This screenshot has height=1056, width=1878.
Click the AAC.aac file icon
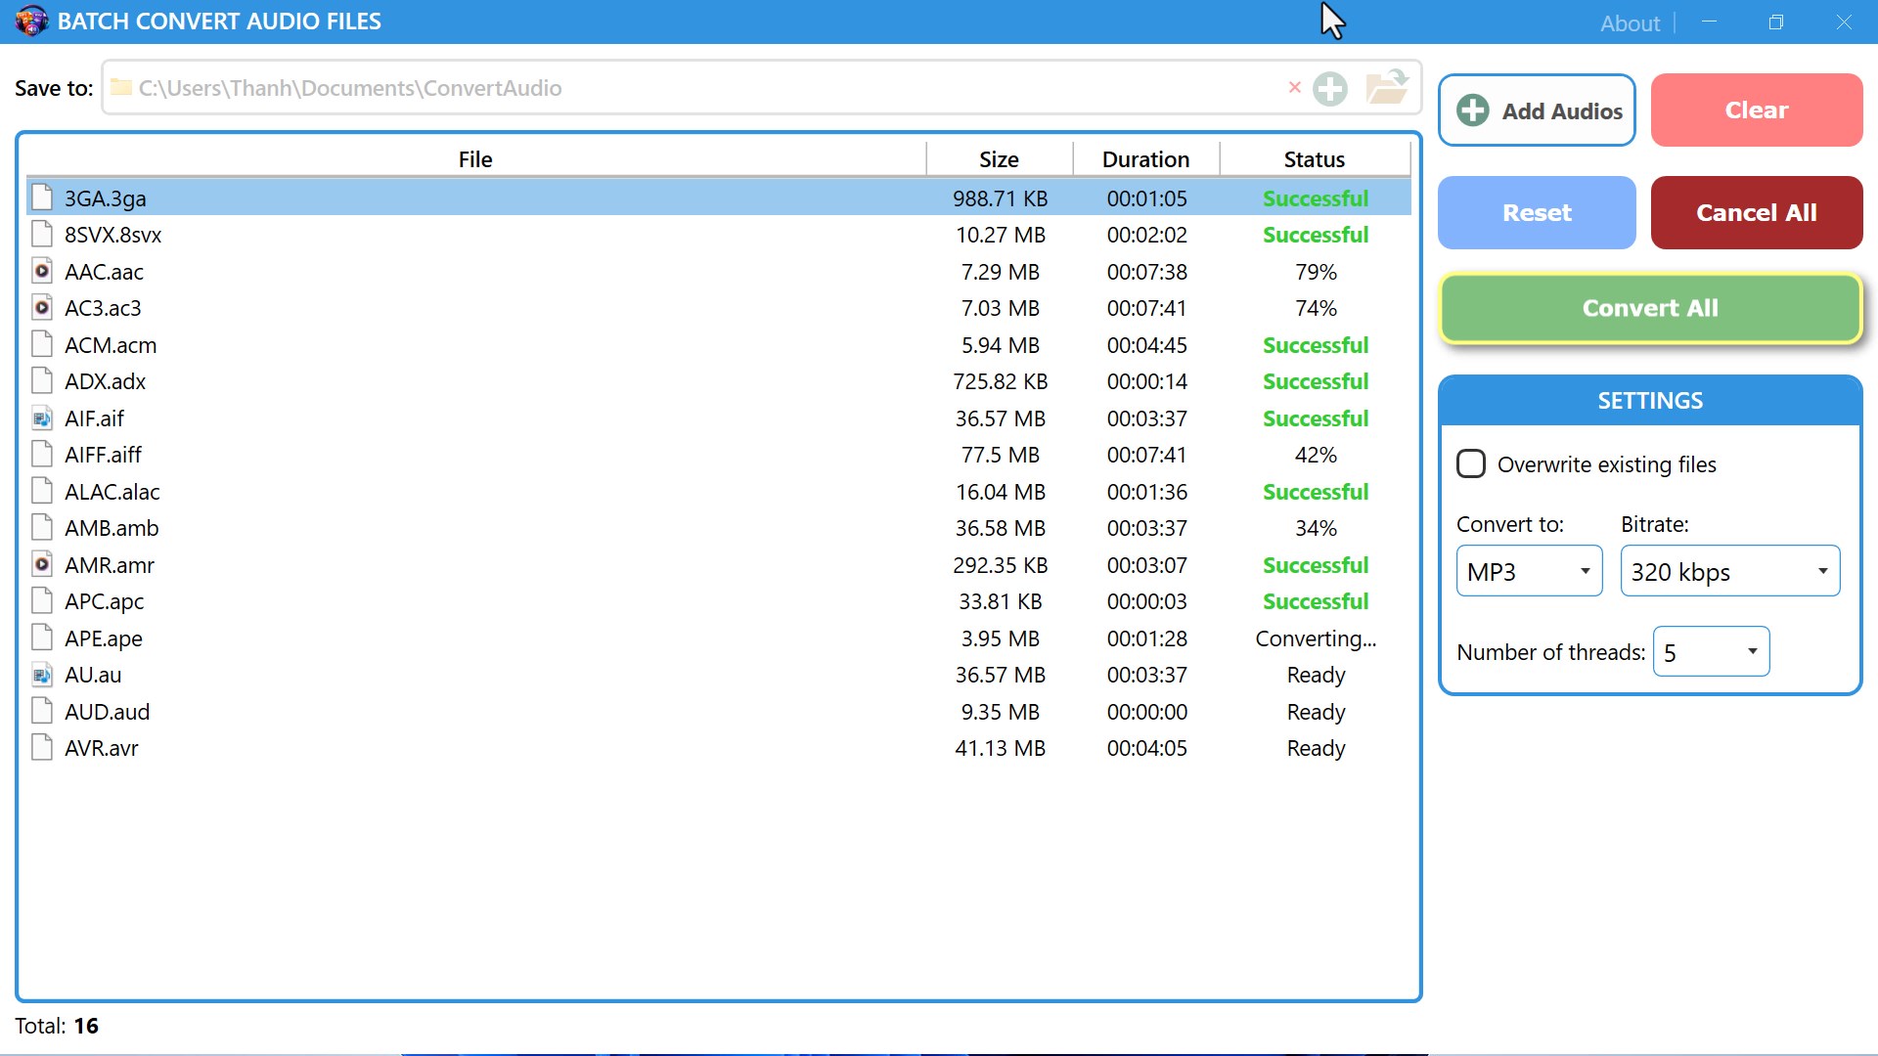click(x=42, y=272)
